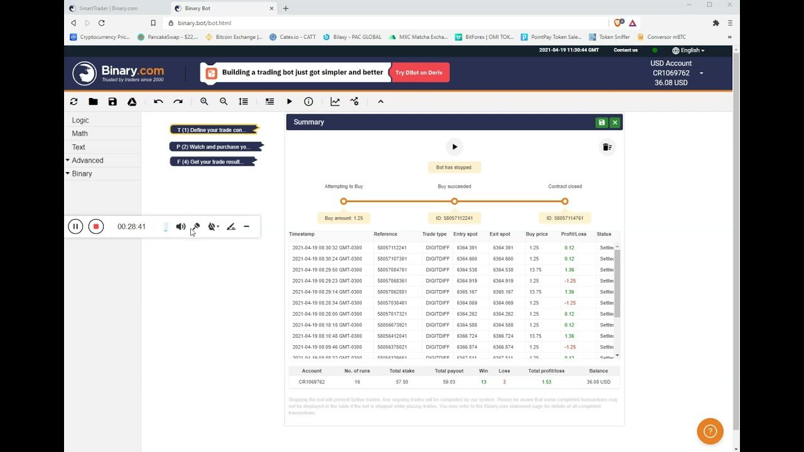Open the Token Sniffer bookmark
The height and width of the screenshot is (452, 804).
(x=609, y=37)
